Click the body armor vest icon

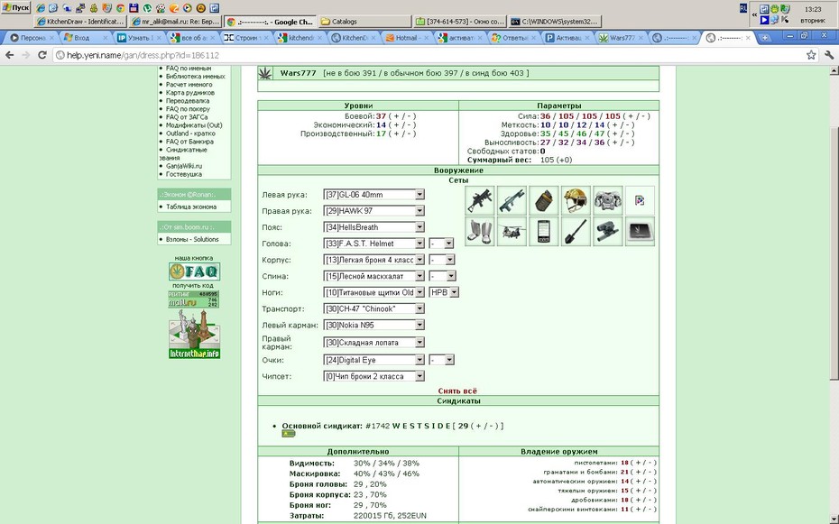(608, 200)
